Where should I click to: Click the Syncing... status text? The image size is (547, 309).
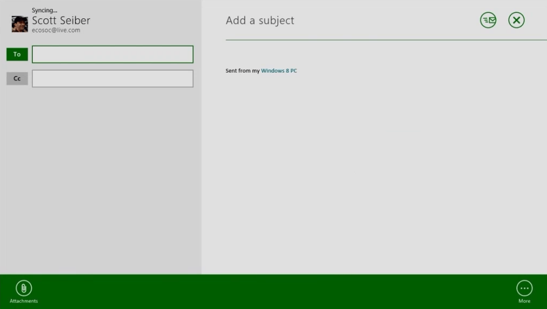pyautogui.click(x=44, y=10)
